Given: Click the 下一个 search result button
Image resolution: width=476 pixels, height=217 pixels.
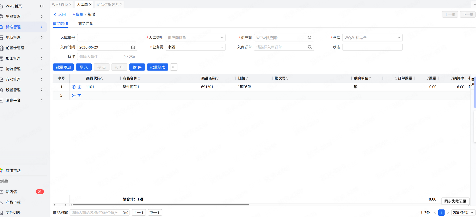Looking at the screenshot, I should 155,213.
